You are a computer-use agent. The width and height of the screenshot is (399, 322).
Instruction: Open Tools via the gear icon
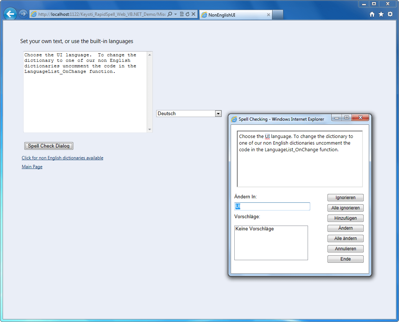(390, 14)
